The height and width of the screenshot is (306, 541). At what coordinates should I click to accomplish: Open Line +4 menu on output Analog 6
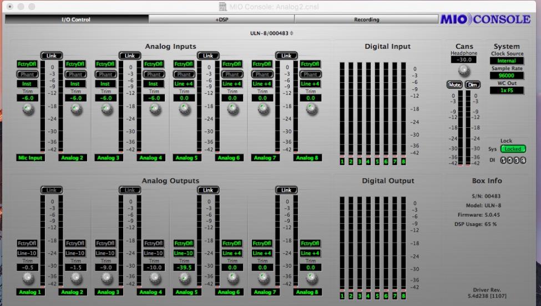point(232,253)
